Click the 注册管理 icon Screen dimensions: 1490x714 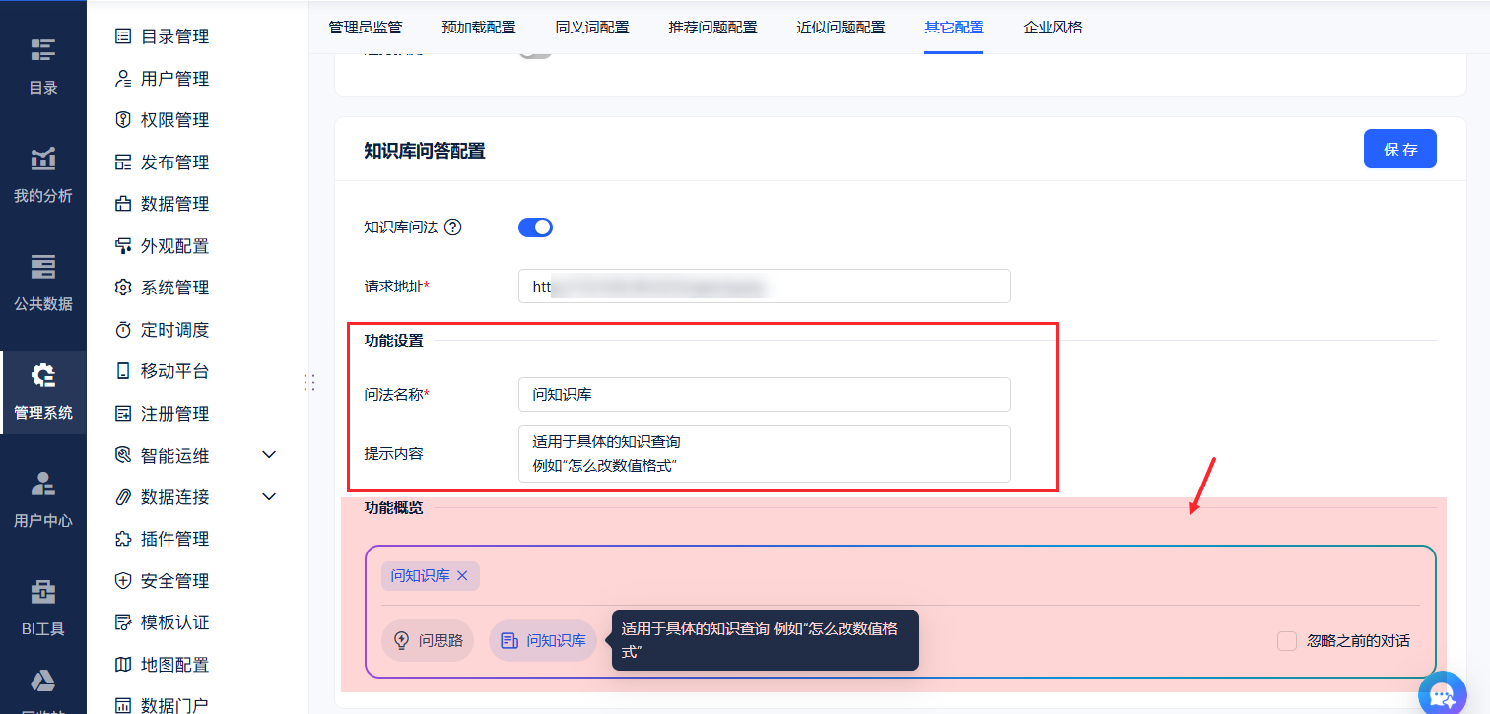click(123, 413)
